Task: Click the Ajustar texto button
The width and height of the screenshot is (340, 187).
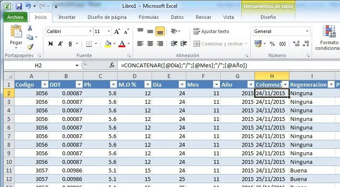Action: (211, 31)
